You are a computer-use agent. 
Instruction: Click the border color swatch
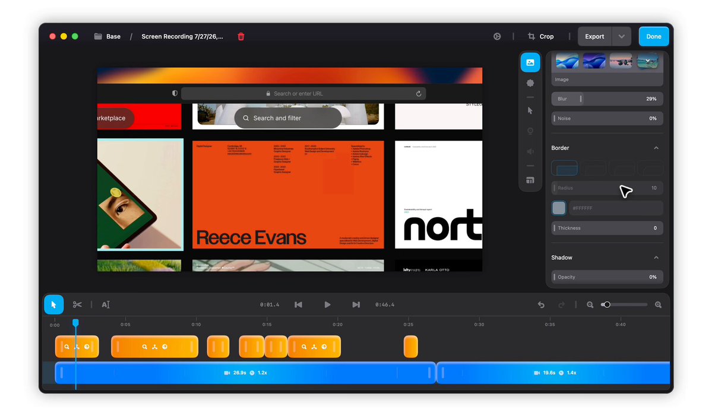click(x=559, y=208)
